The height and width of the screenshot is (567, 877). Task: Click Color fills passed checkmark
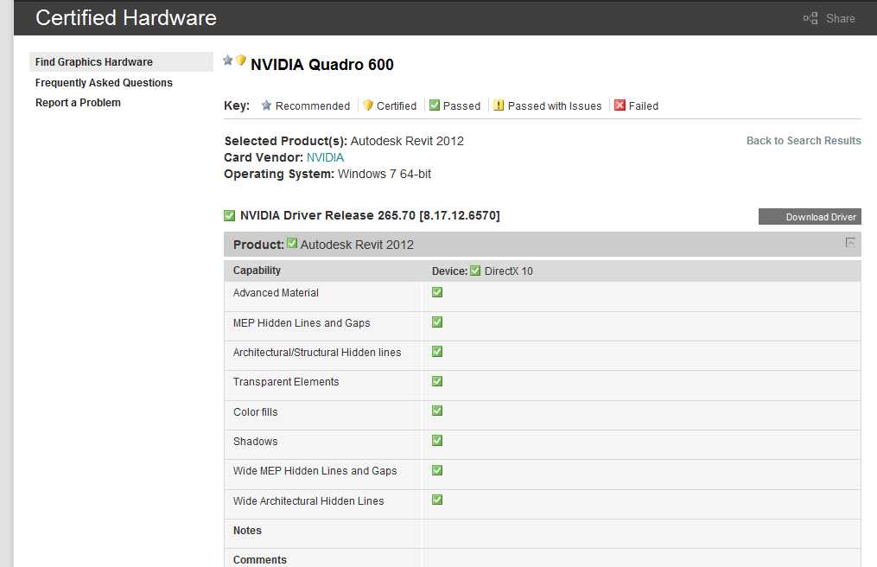coord(437,411)
